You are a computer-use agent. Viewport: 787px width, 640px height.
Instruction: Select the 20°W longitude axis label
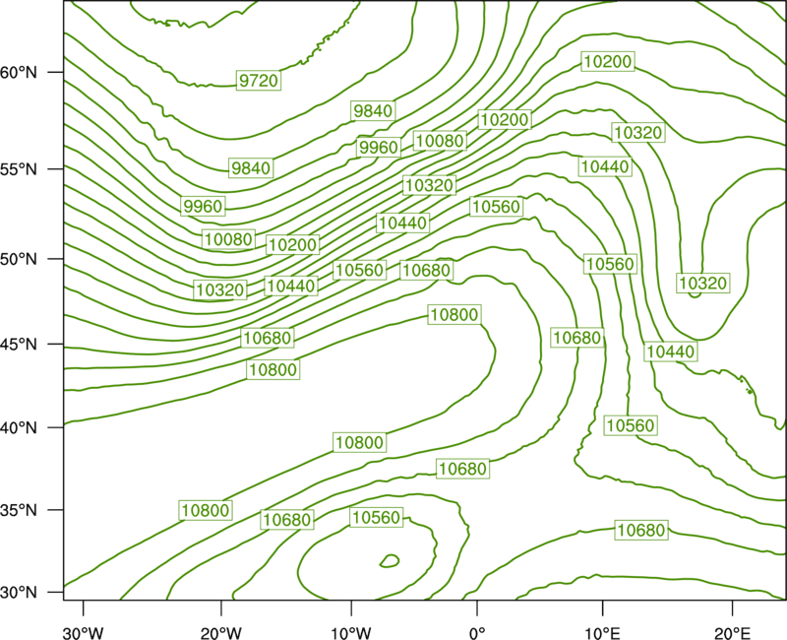[221, 633]
